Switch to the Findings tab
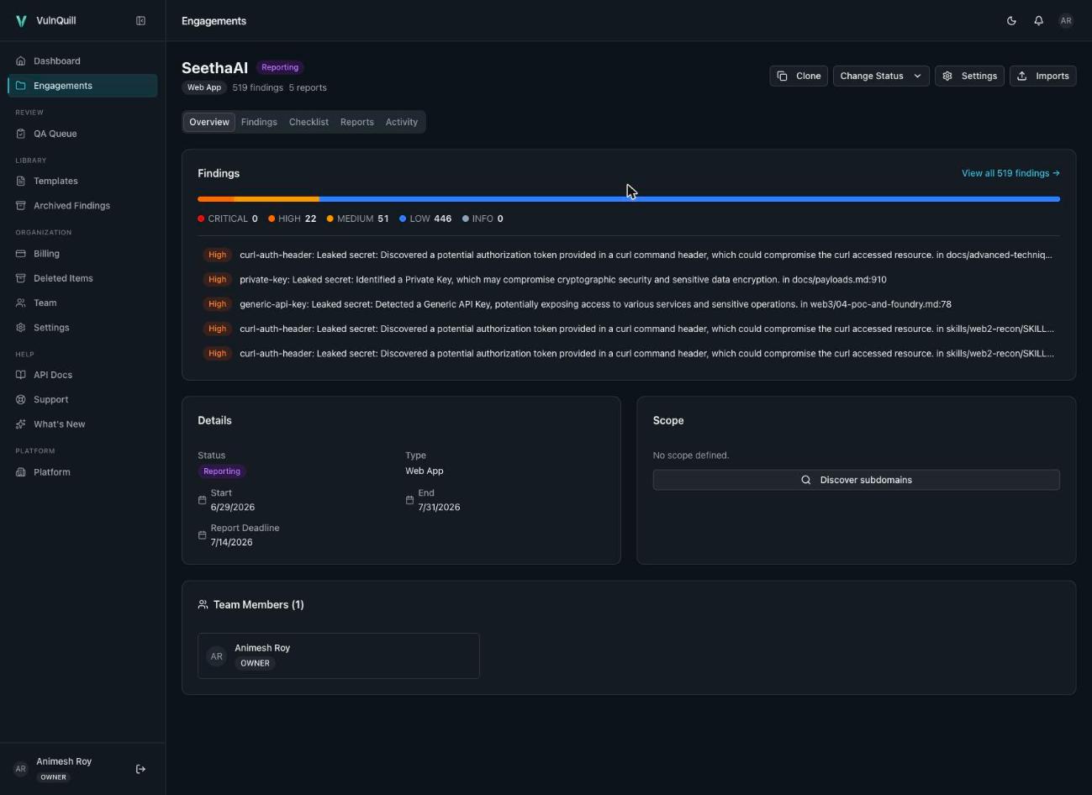 259,122
